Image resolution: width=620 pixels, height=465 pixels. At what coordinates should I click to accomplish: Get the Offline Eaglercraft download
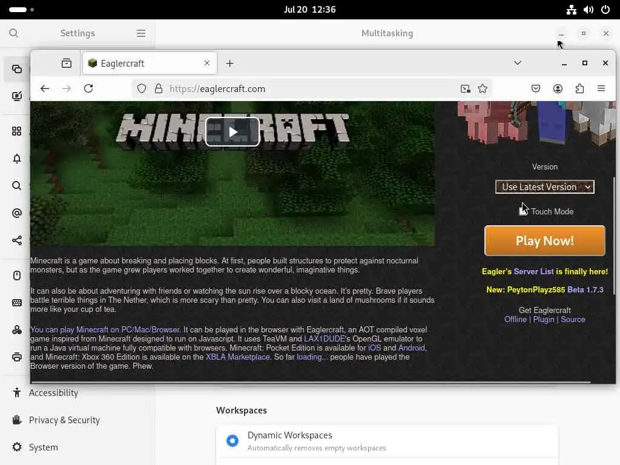[515, 320]
